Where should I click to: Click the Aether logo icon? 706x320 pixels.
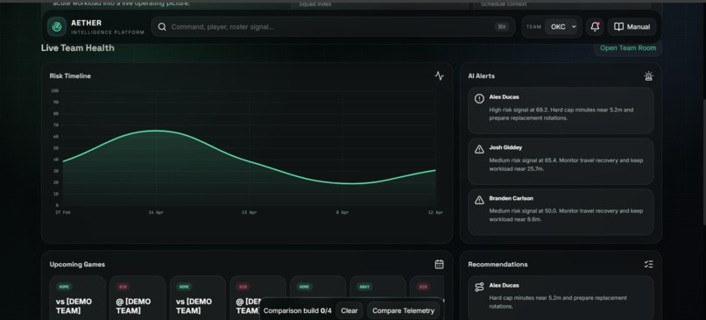click(57, 26)
